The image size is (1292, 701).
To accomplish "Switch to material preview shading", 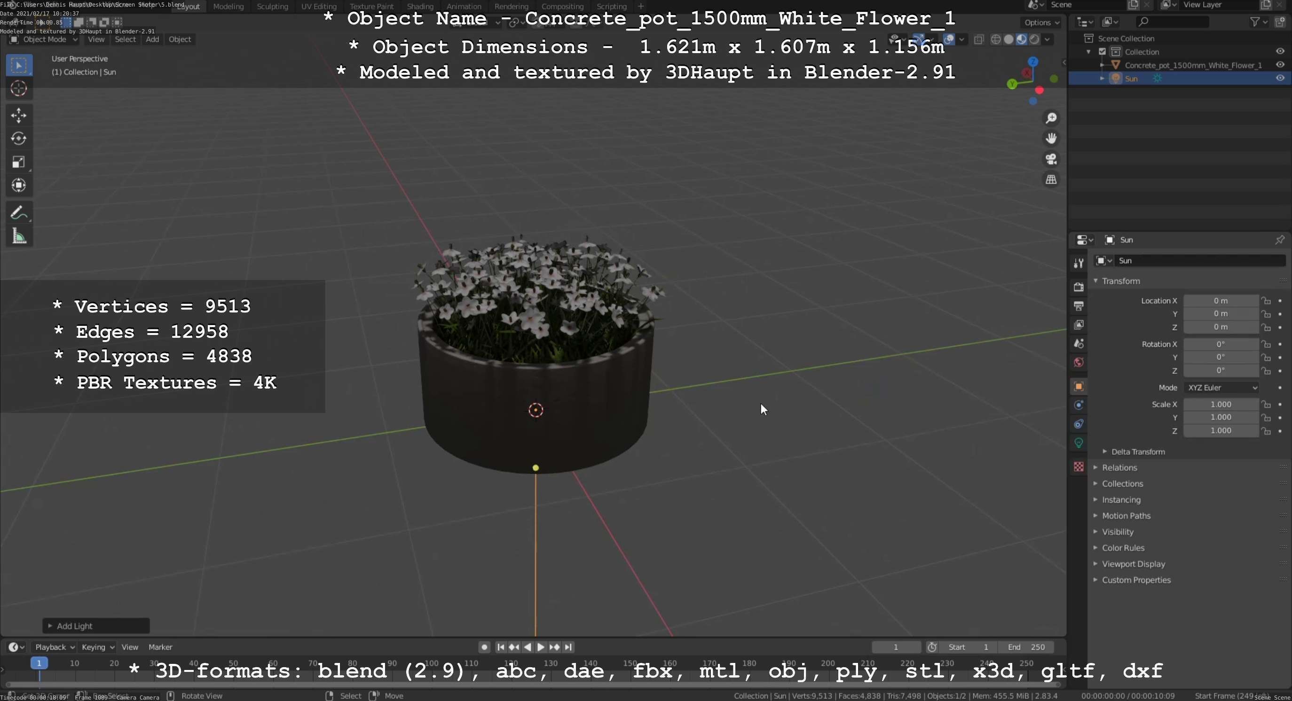I will [x=1021, y=39].
